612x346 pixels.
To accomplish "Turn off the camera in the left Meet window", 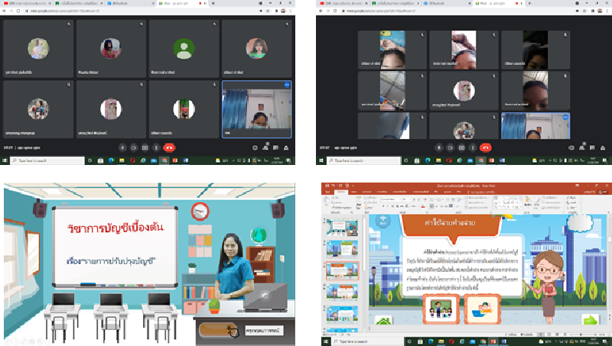I will point(133,147).
